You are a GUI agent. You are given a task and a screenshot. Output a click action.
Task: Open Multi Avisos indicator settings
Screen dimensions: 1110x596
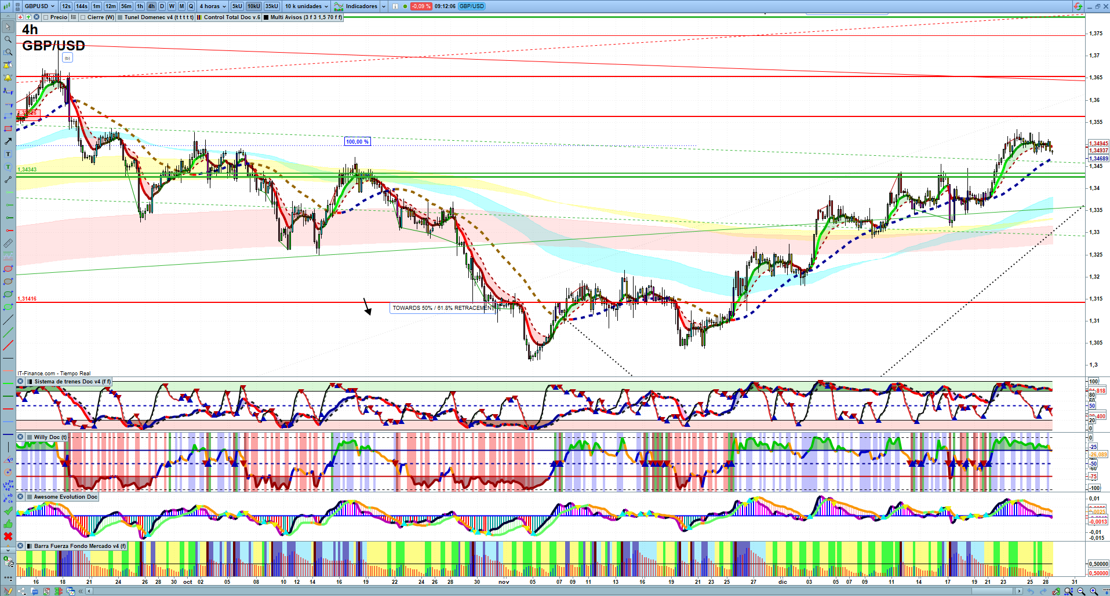[303, 17]
